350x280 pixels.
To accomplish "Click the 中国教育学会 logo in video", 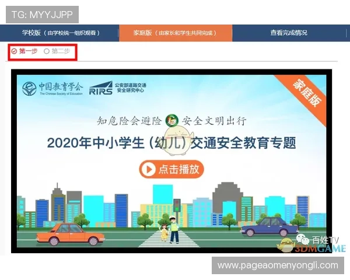I will [52, 89].
